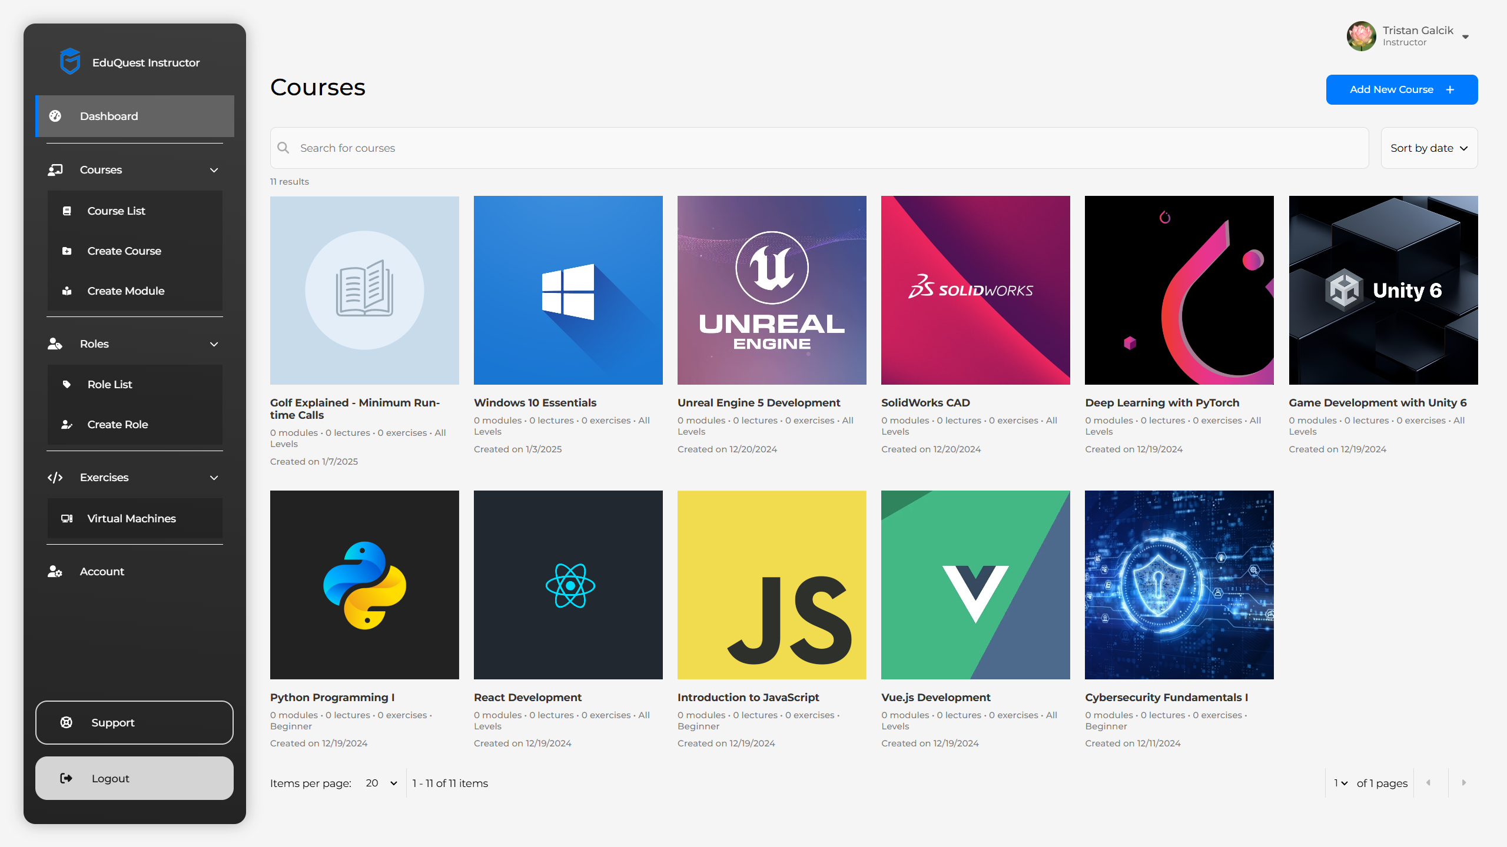This screenshot has height=847, width=1507.
Task: Select Create Module in sidebar
Action: 135,291
